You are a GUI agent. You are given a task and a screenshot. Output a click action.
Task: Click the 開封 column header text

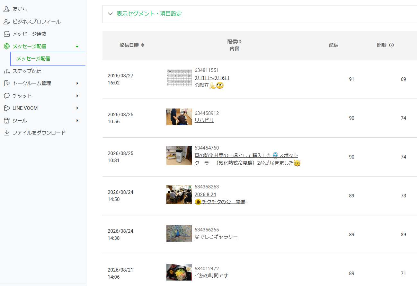point(382,45)
